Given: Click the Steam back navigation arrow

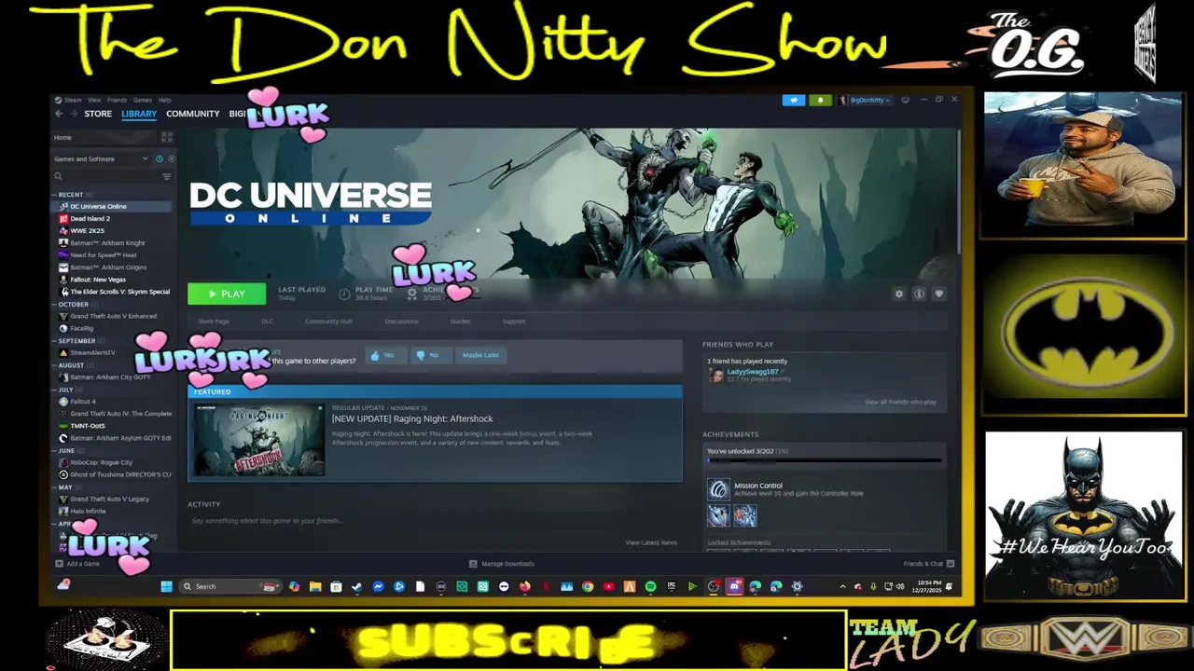Looking at the screenshot, I should click(59, 114).
